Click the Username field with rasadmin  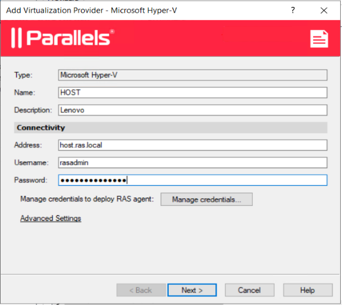coord(193,163)
